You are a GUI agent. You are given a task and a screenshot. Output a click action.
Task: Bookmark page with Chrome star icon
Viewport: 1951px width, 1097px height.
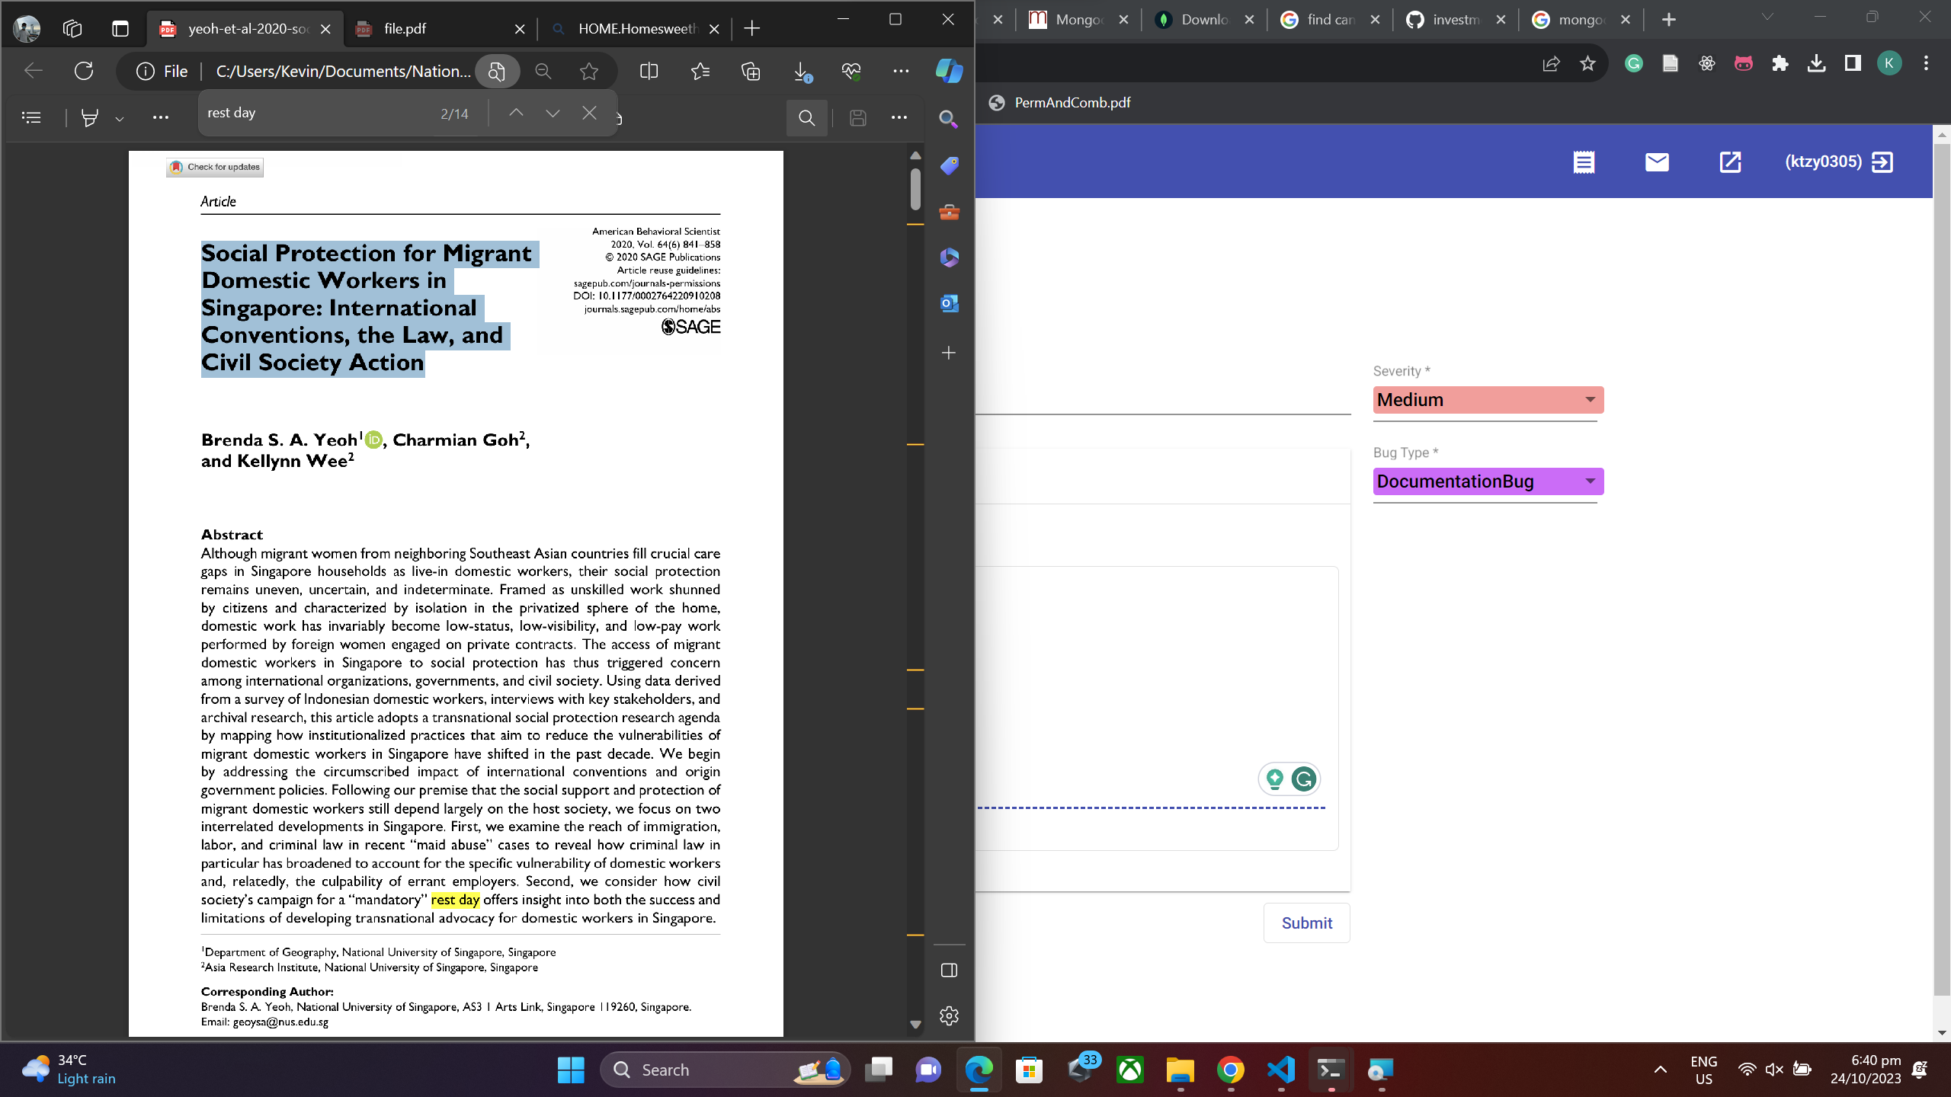point(1587,63)
